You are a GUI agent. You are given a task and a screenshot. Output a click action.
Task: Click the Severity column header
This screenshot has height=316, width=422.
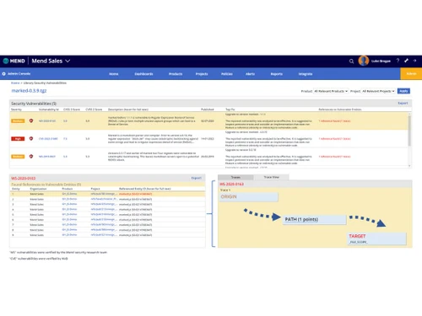point(16,110)
